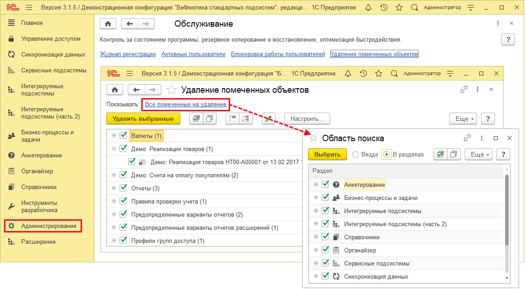Add Область поиска to favorites star
This screenshot has height=289, width=525.
click(x=313, y=138)
